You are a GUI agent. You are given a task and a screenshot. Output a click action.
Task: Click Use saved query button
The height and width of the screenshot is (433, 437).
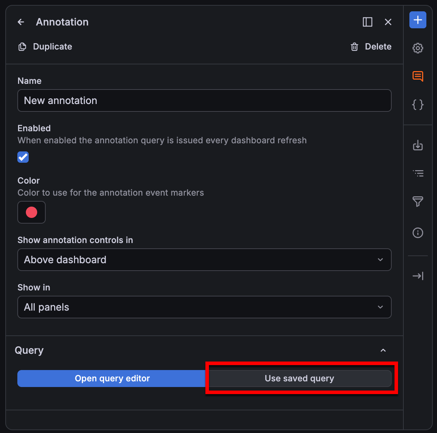(300, 379)
